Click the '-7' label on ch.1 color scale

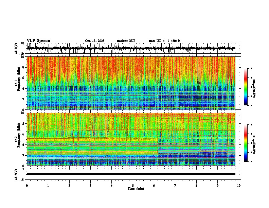[x=250, y=105]
